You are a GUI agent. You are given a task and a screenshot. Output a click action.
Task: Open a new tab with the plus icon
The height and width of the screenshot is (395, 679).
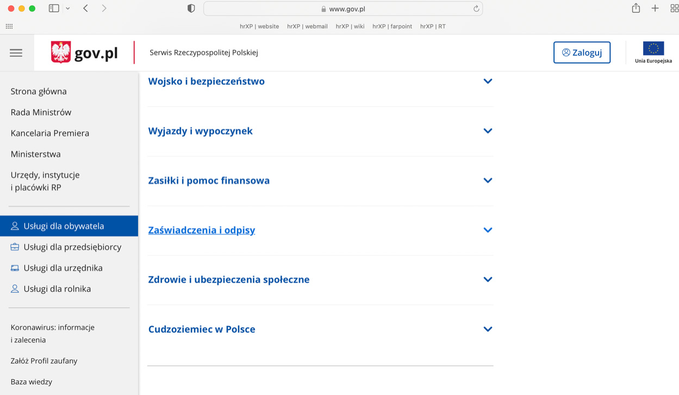655,8
